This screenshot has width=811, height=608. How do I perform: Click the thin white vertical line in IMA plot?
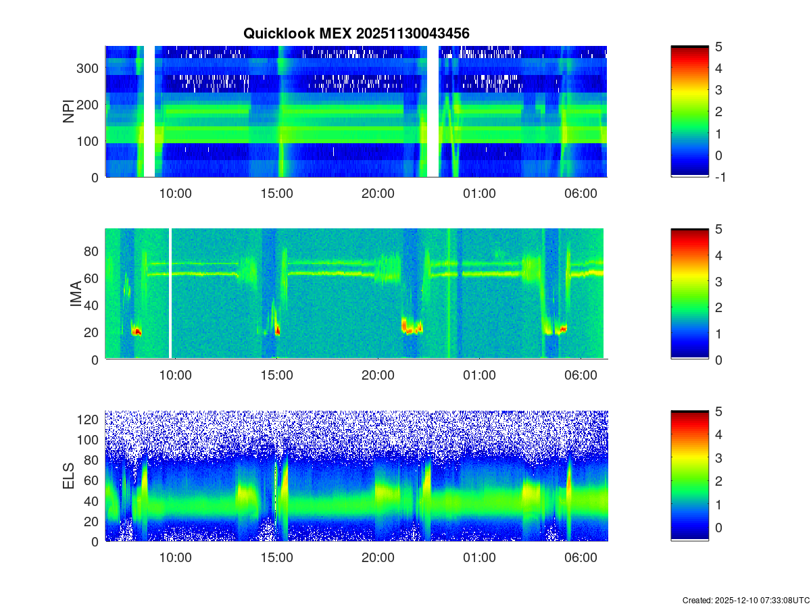(170, 293)
